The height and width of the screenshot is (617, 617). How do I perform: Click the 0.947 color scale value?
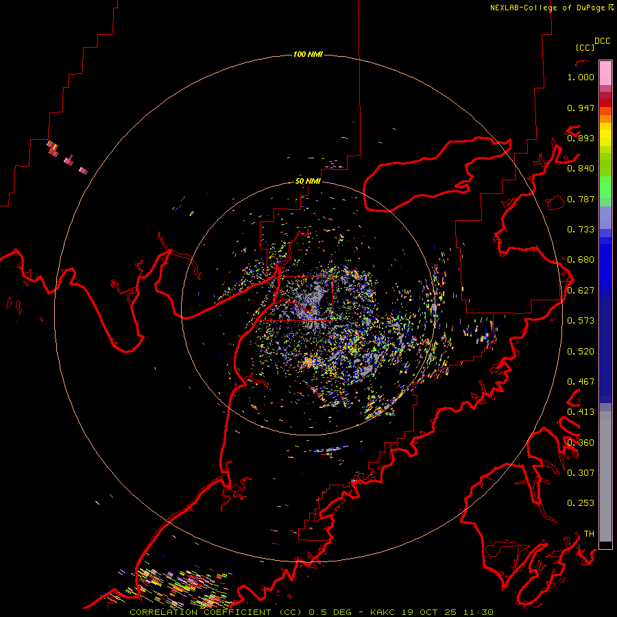[581, 108]
